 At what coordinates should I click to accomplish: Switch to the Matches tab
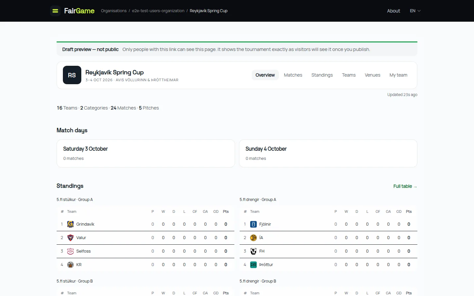click(x=293, y=75)
